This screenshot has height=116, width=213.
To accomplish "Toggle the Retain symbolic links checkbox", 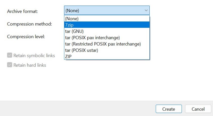I will click(10, 55).
